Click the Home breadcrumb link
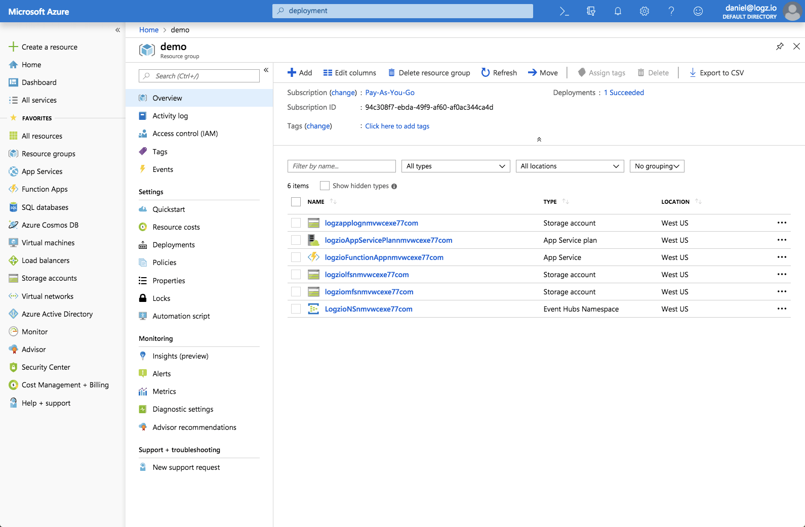 point(149,30)
